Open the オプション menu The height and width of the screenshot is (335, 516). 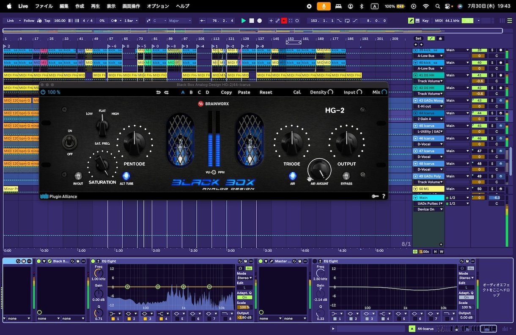158,6
